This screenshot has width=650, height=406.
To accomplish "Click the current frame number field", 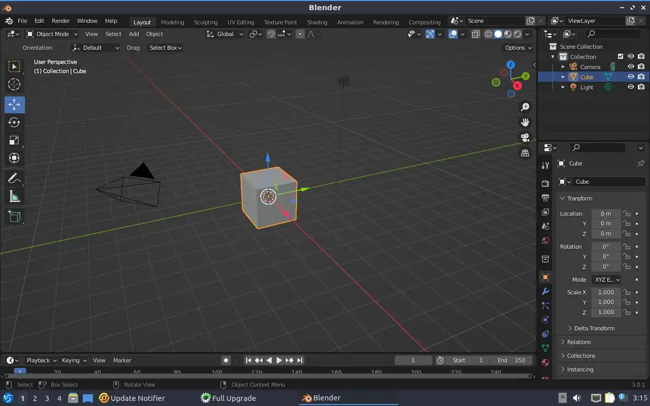I will 413,360.
